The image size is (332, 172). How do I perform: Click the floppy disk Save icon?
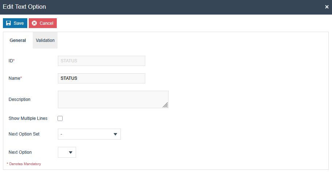tap(8, 23)
